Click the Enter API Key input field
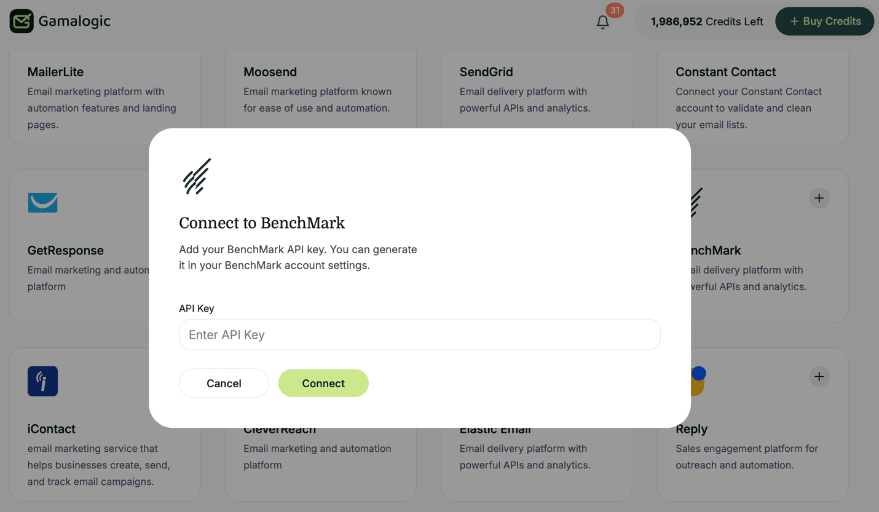The image size is (879, 512). coord(420,334)
